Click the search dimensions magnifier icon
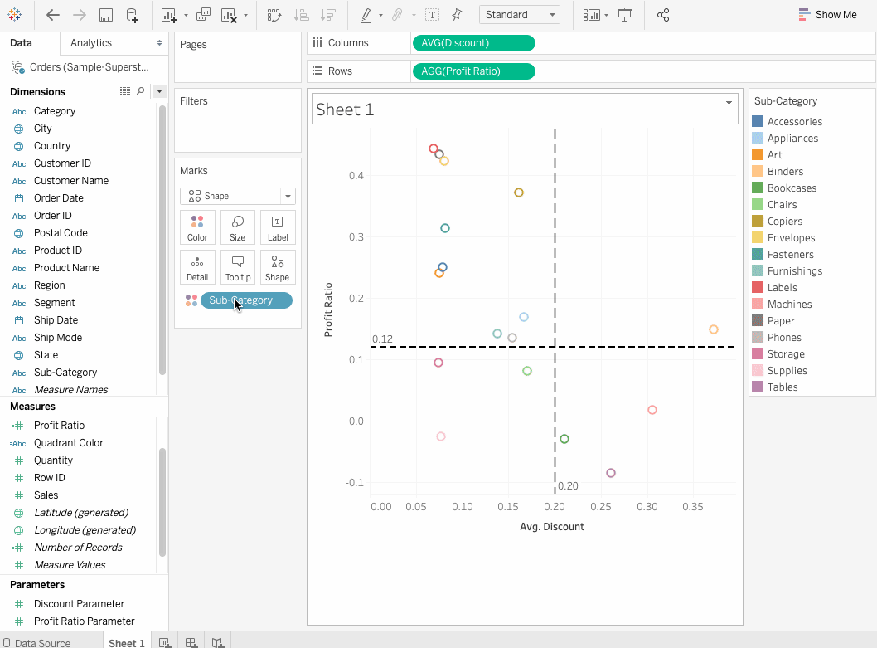 (x=141, y=90)
